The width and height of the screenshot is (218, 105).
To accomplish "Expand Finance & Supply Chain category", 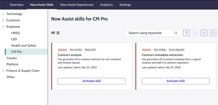I will (4, 71).
